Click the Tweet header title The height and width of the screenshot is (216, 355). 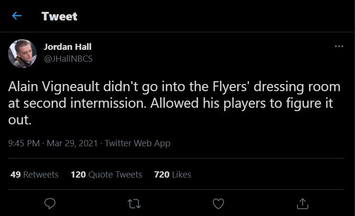[59, 16]
